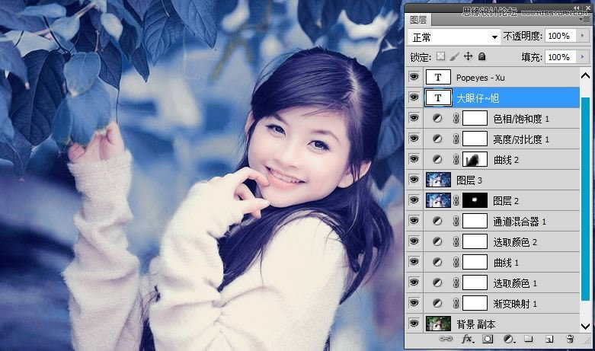This screenshot has height=351, width=595.
Task: Hide the 图层 3 layer
Action: pyautogui.click(x=414, y=180)
